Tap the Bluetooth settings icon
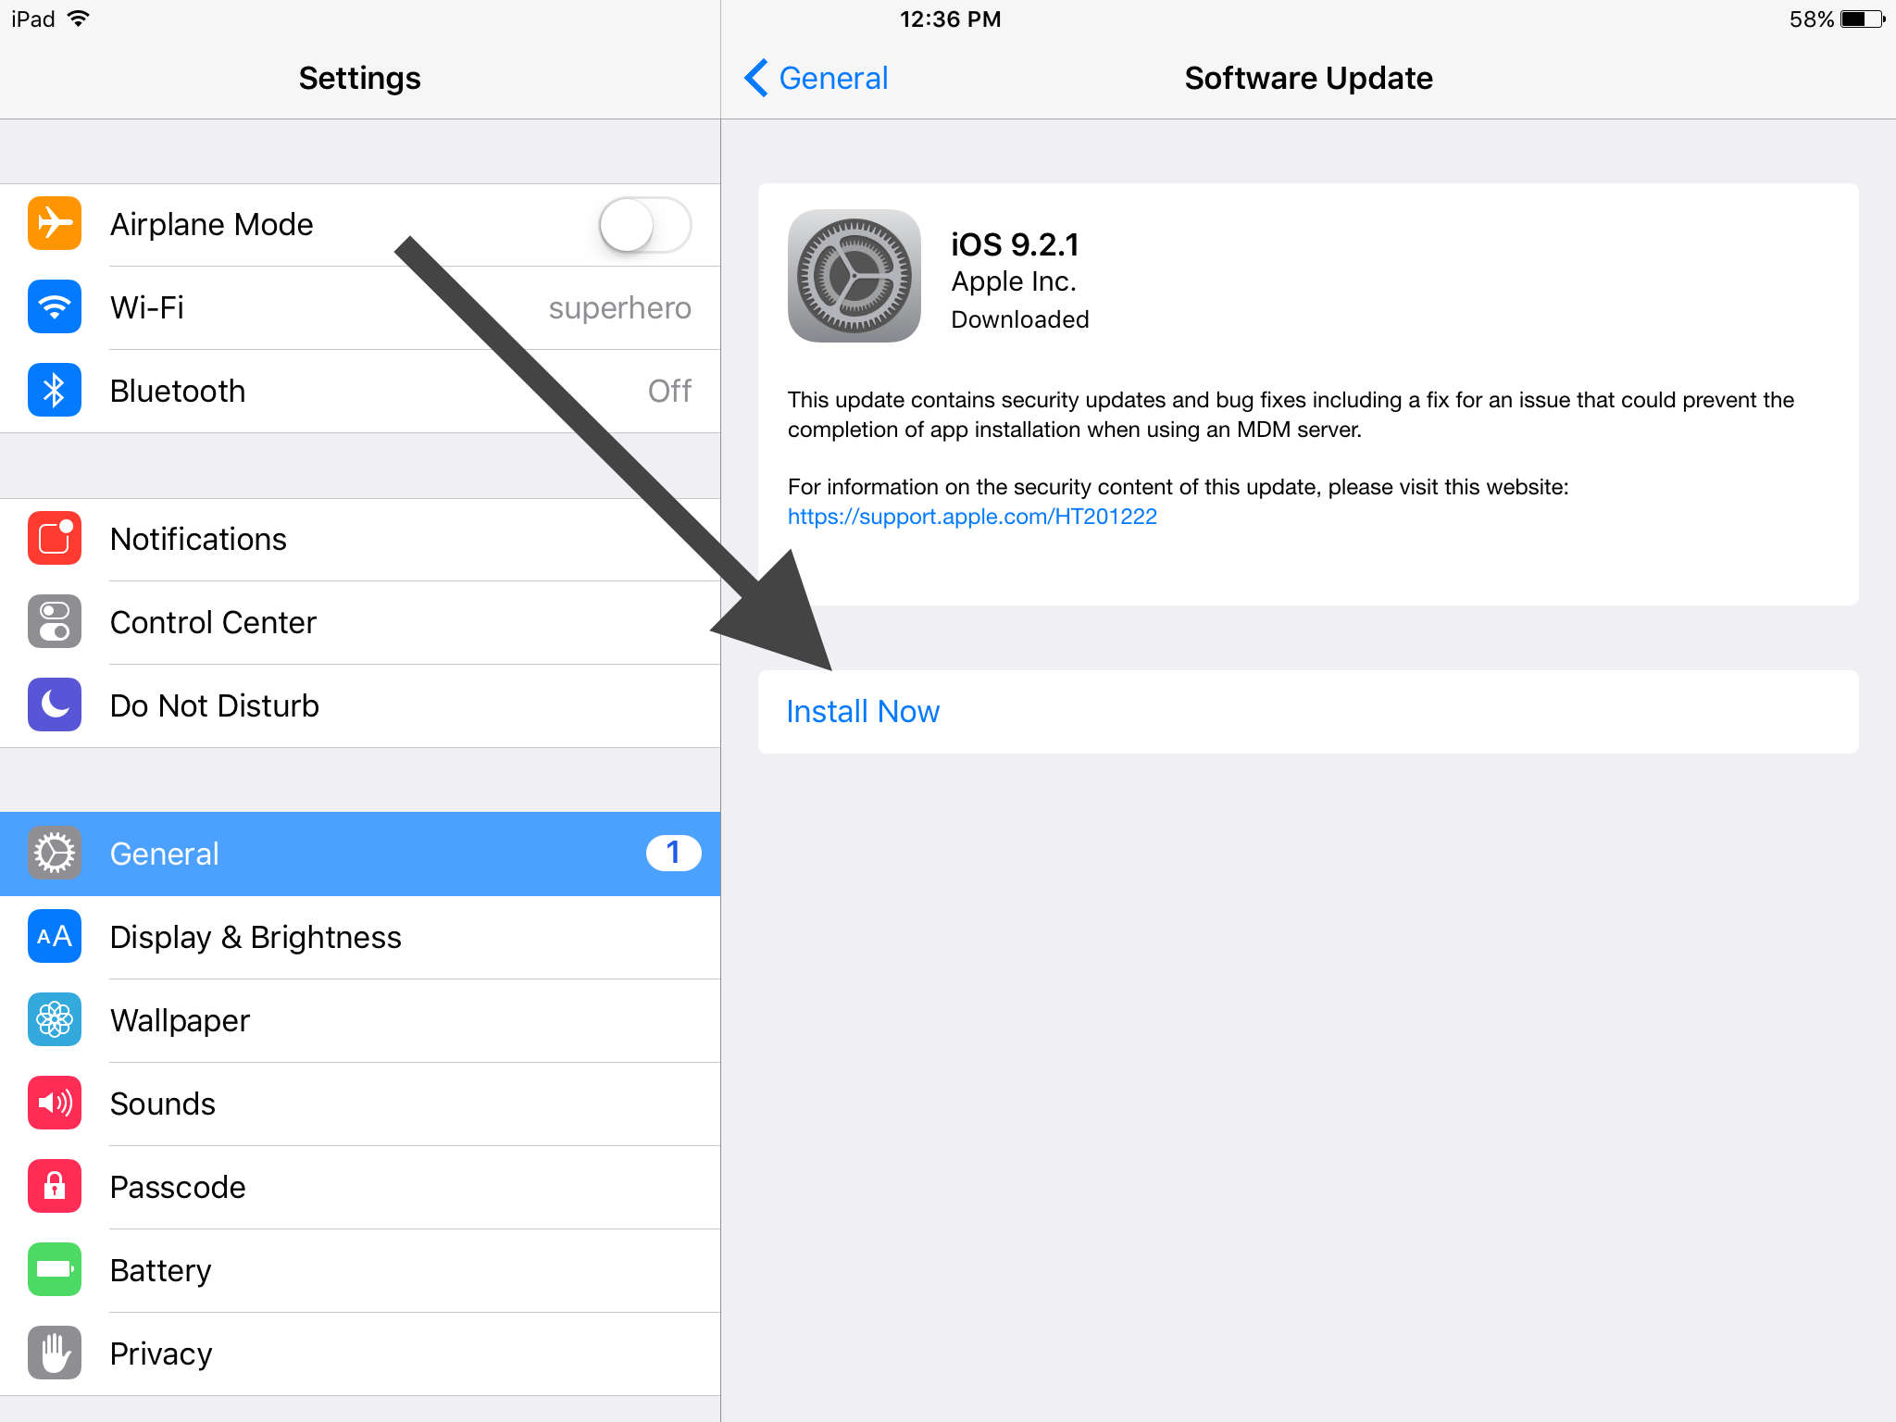Screen dimensions: 1896x1422 tap(56, 390)
